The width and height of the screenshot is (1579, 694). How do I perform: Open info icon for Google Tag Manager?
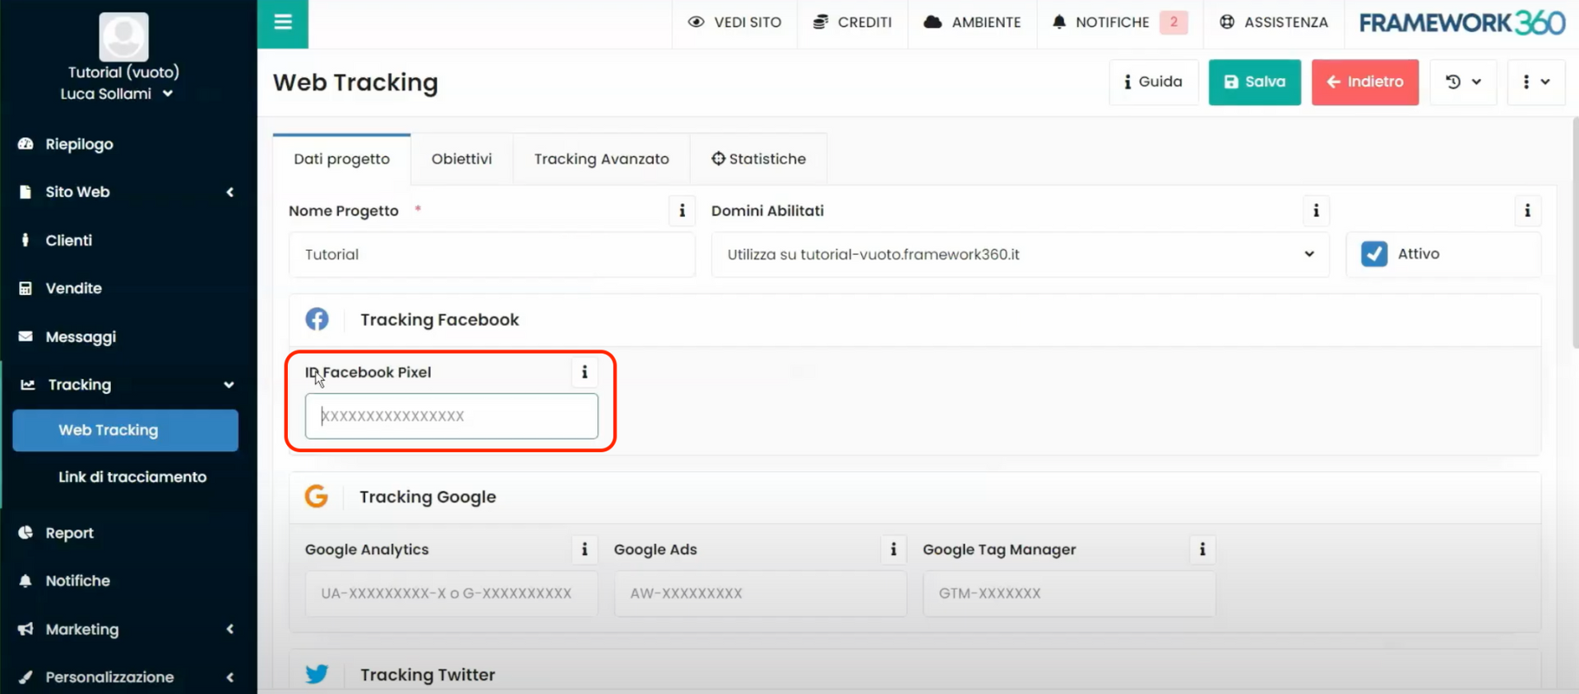(1202, 549)
